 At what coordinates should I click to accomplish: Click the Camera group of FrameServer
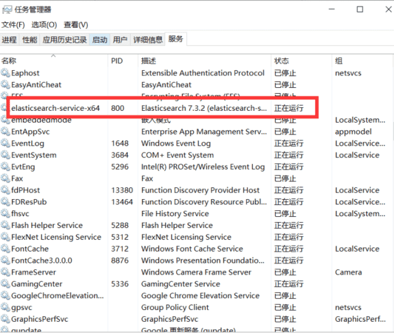pos(348,272)
